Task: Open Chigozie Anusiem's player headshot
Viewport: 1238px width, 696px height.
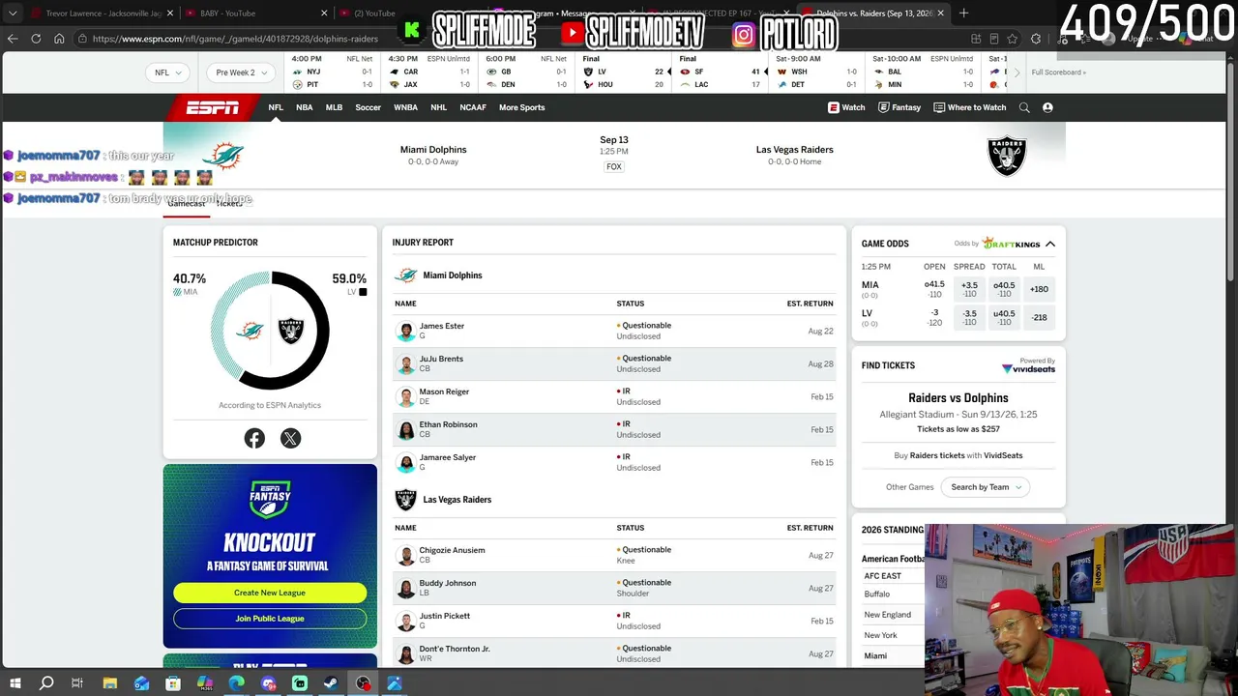Action: (x=406, y=555)
